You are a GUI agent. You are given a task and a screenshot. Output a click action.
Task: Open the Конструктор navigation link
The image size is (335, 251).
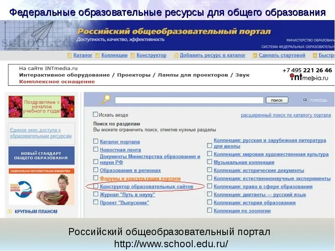[x=152, y=55]
